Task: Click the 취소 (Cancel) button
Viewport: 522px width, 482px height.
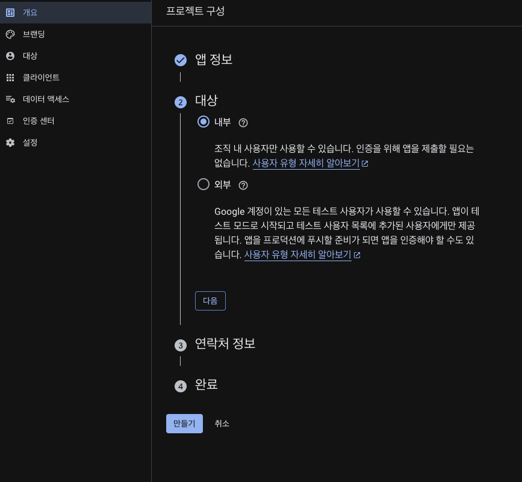Action: (222, 424)
